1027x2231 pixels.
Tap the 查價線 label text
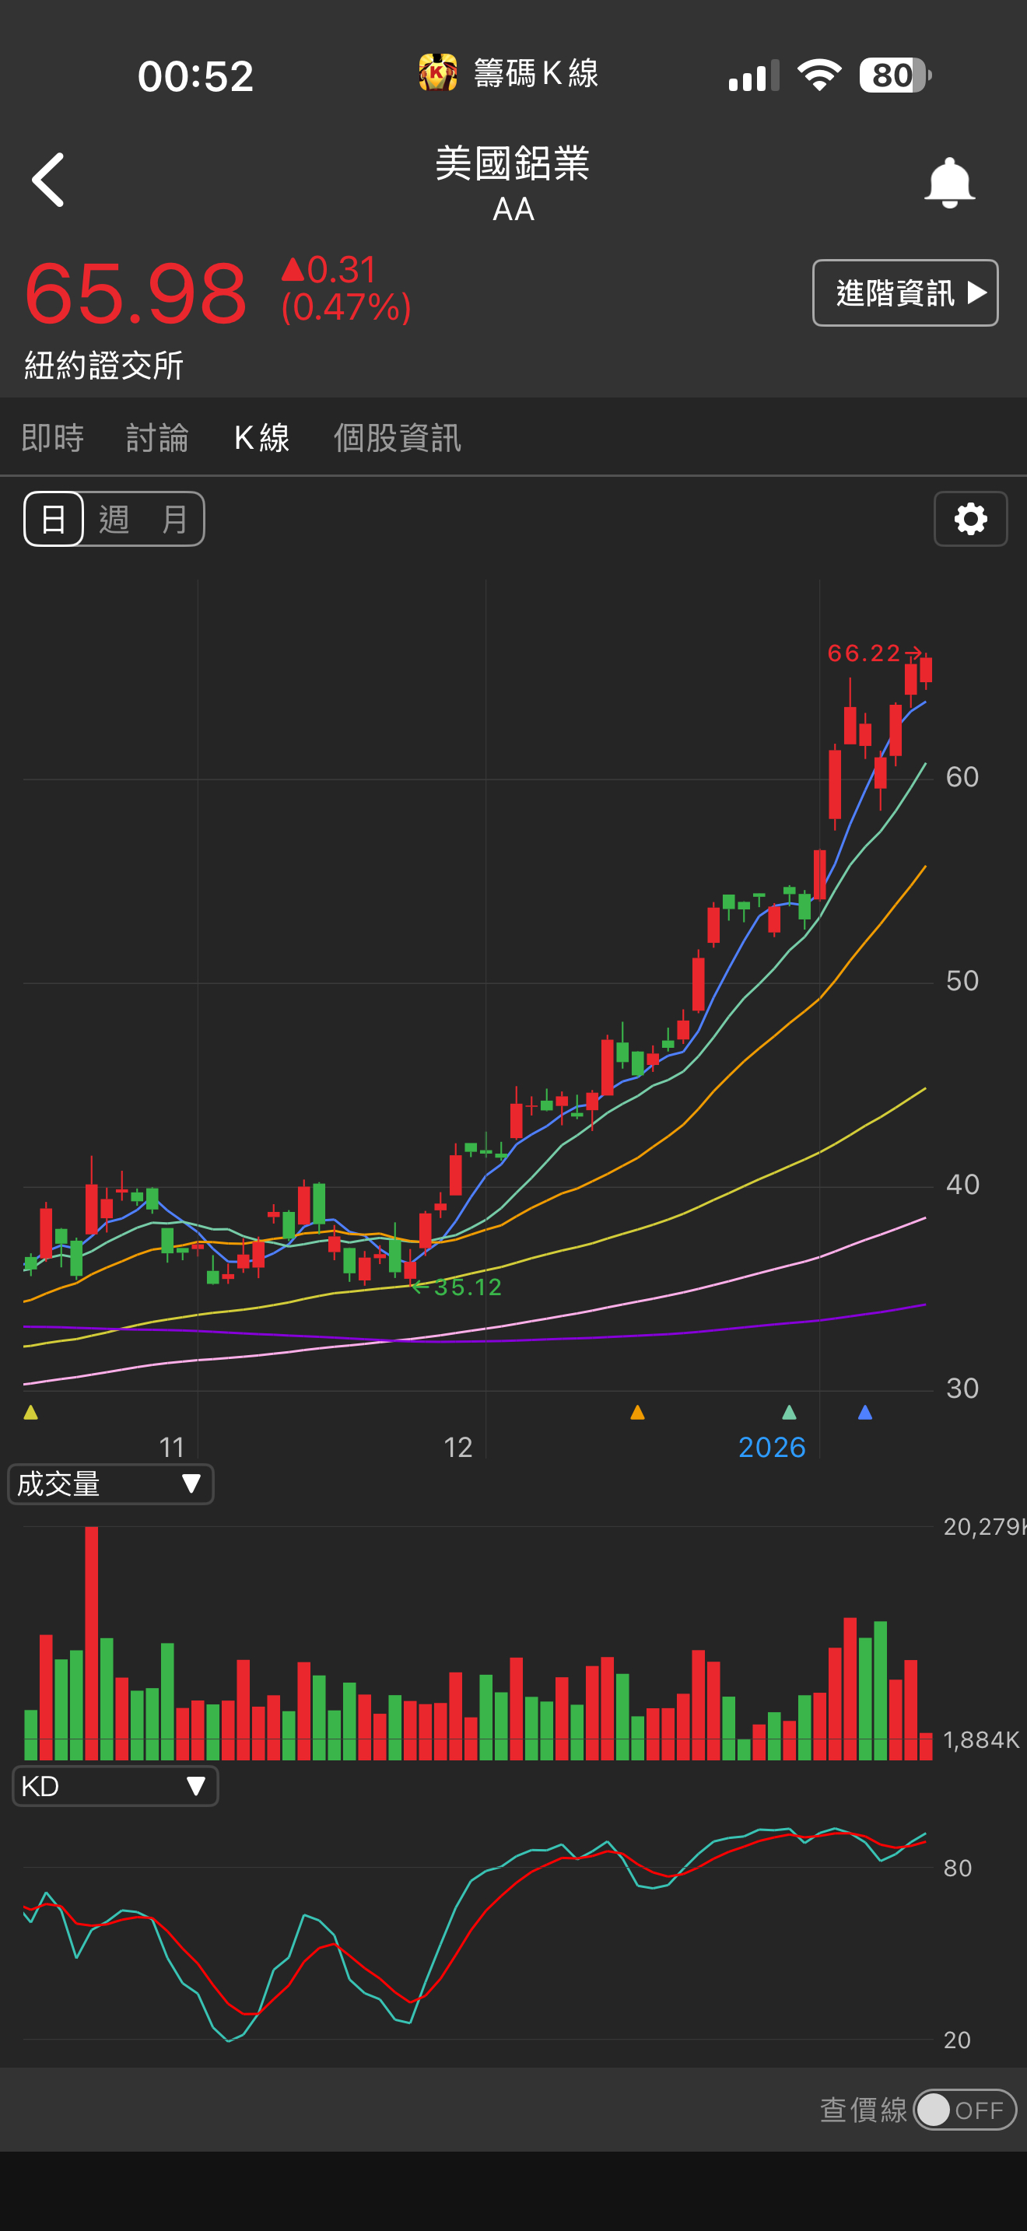(x=864, y=2110)
